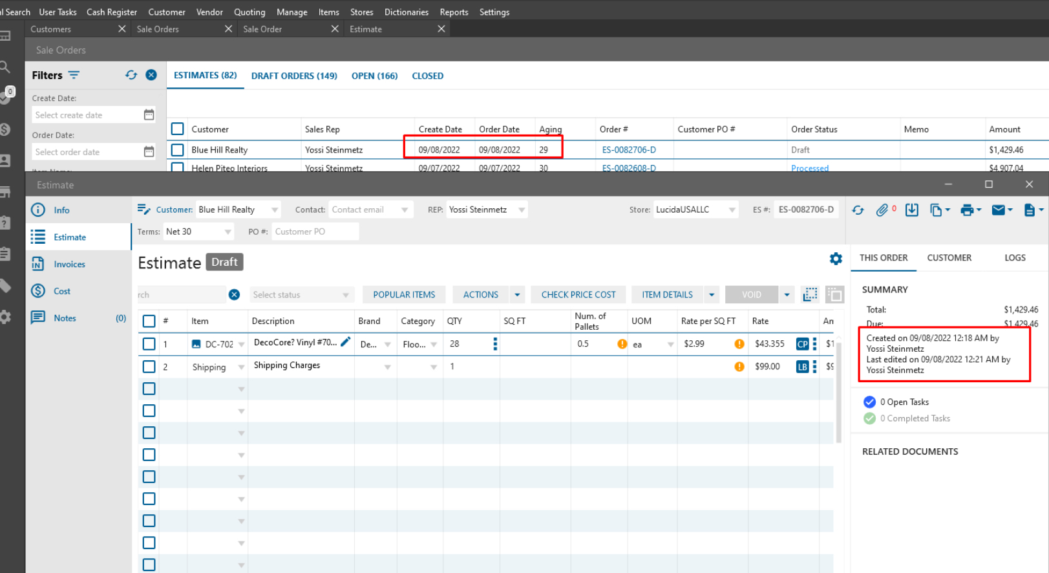Open the Create Date calendar picker
This screenshot has height=573, width=1049.
[149, 115]
